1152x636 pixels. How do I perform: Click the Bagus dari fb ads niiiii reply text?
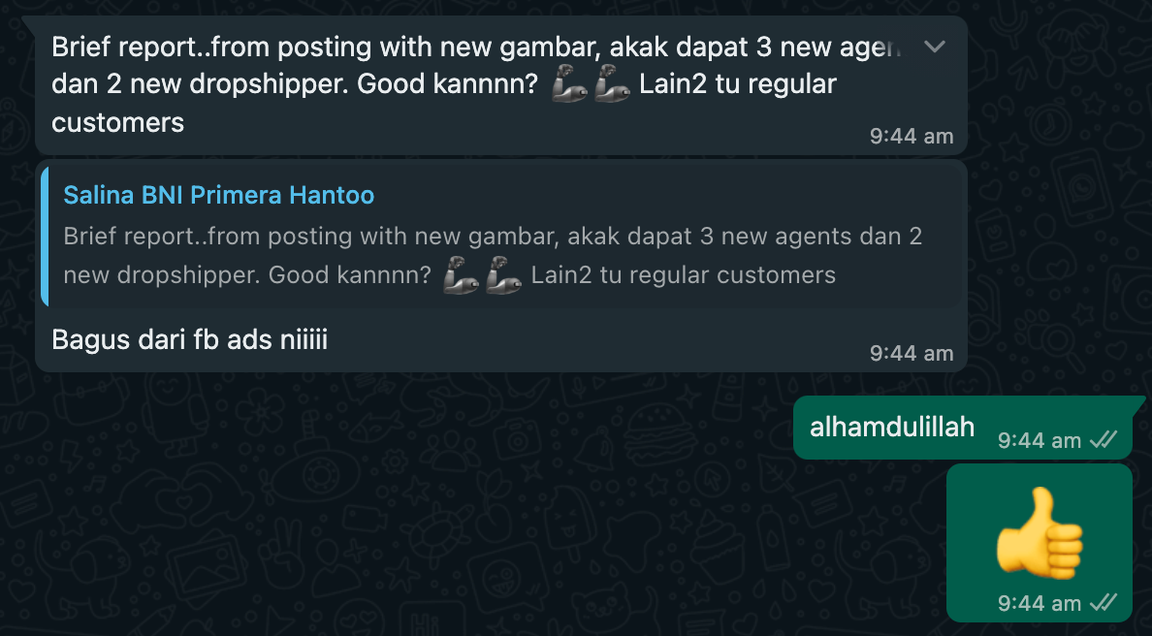(189, 340)
